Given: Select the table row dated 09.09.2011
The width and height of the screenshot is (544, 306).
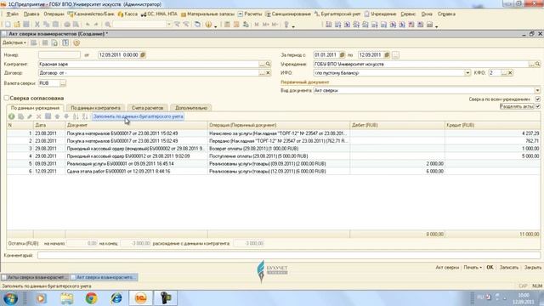Looking at the screenshot, I should pos(274,164).
